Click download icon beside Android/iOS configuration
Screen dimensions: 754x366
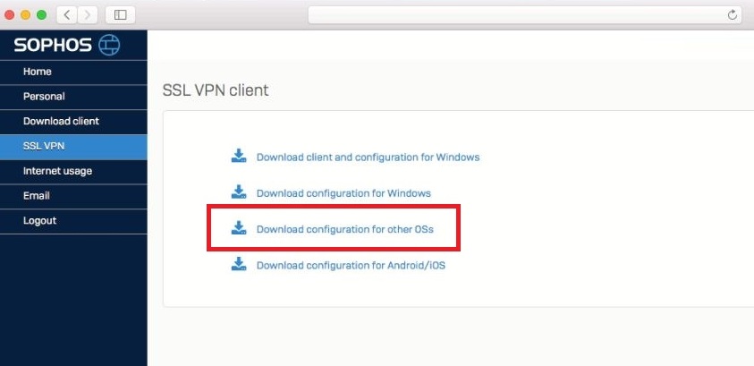(x=239, y=264)
